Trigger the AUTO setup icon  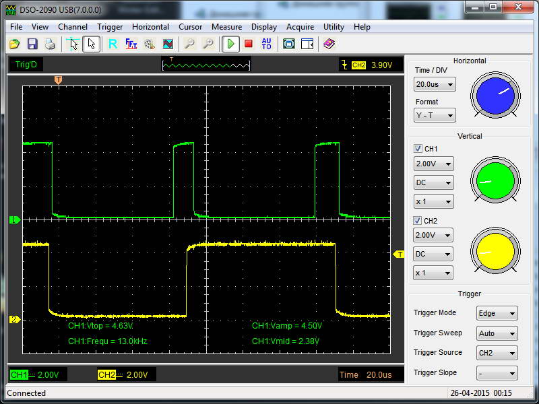pyautogui.click(x=267, y=44)
